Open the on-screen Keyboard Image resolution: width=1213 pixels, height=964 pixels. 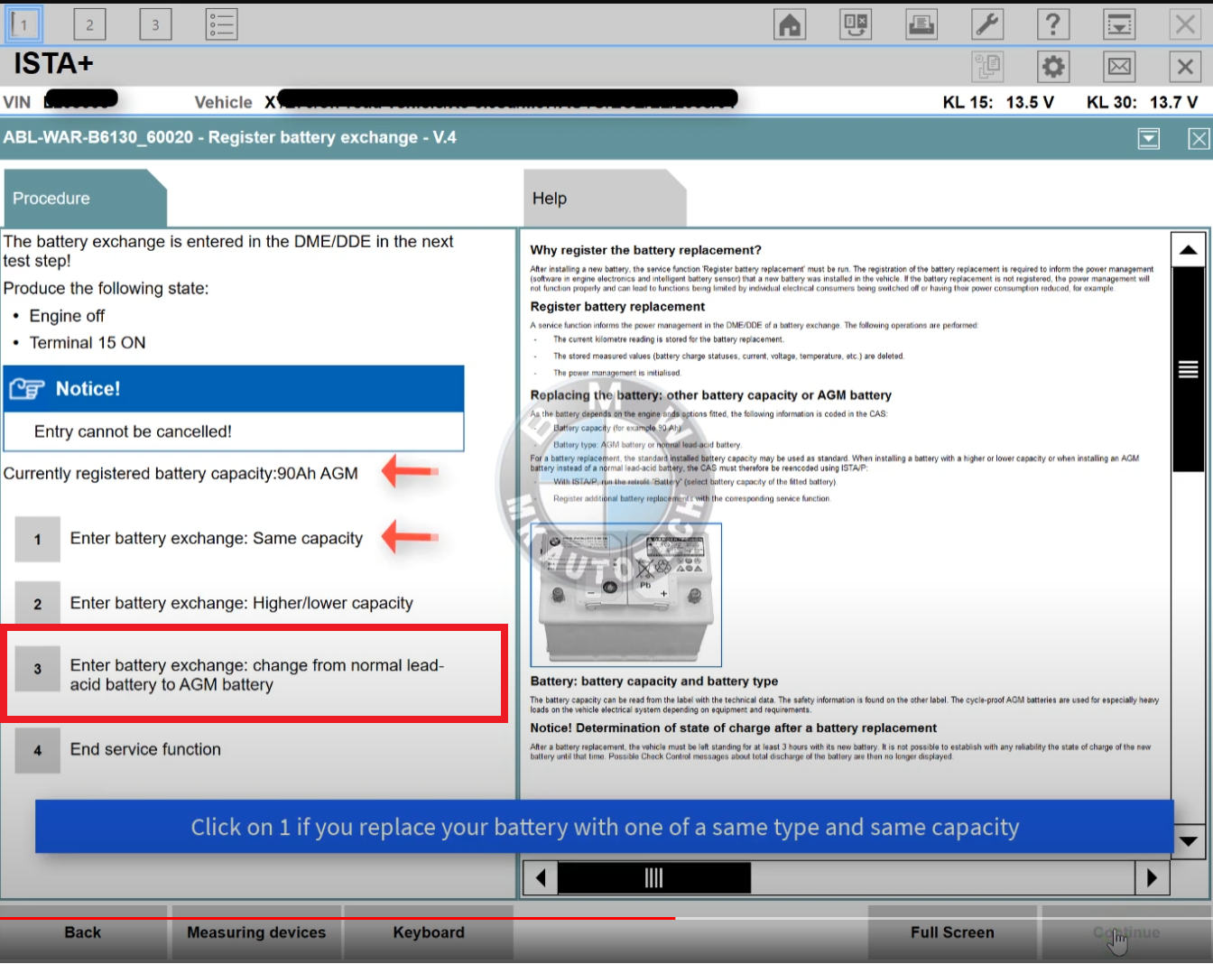429,933
